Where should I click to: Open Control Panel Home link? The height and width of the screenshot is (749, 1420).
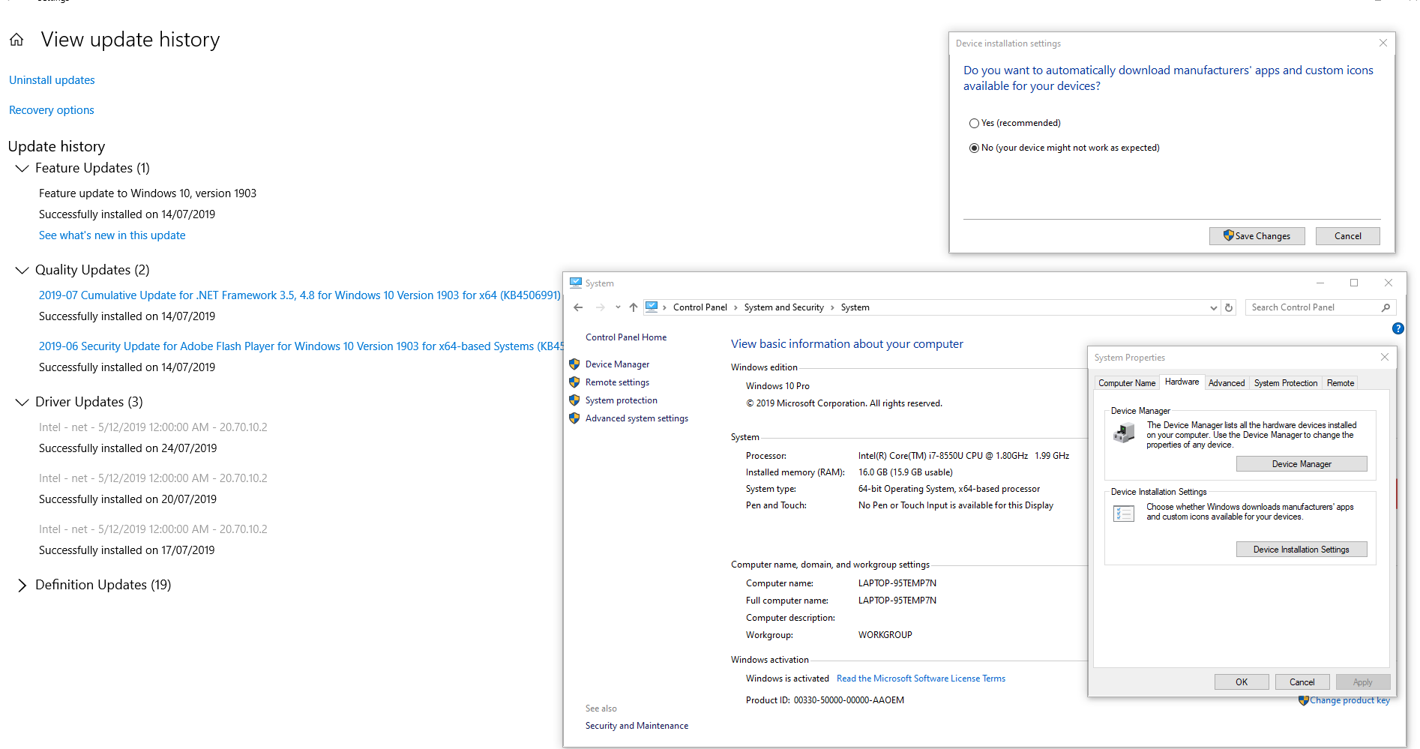[626, 337]
